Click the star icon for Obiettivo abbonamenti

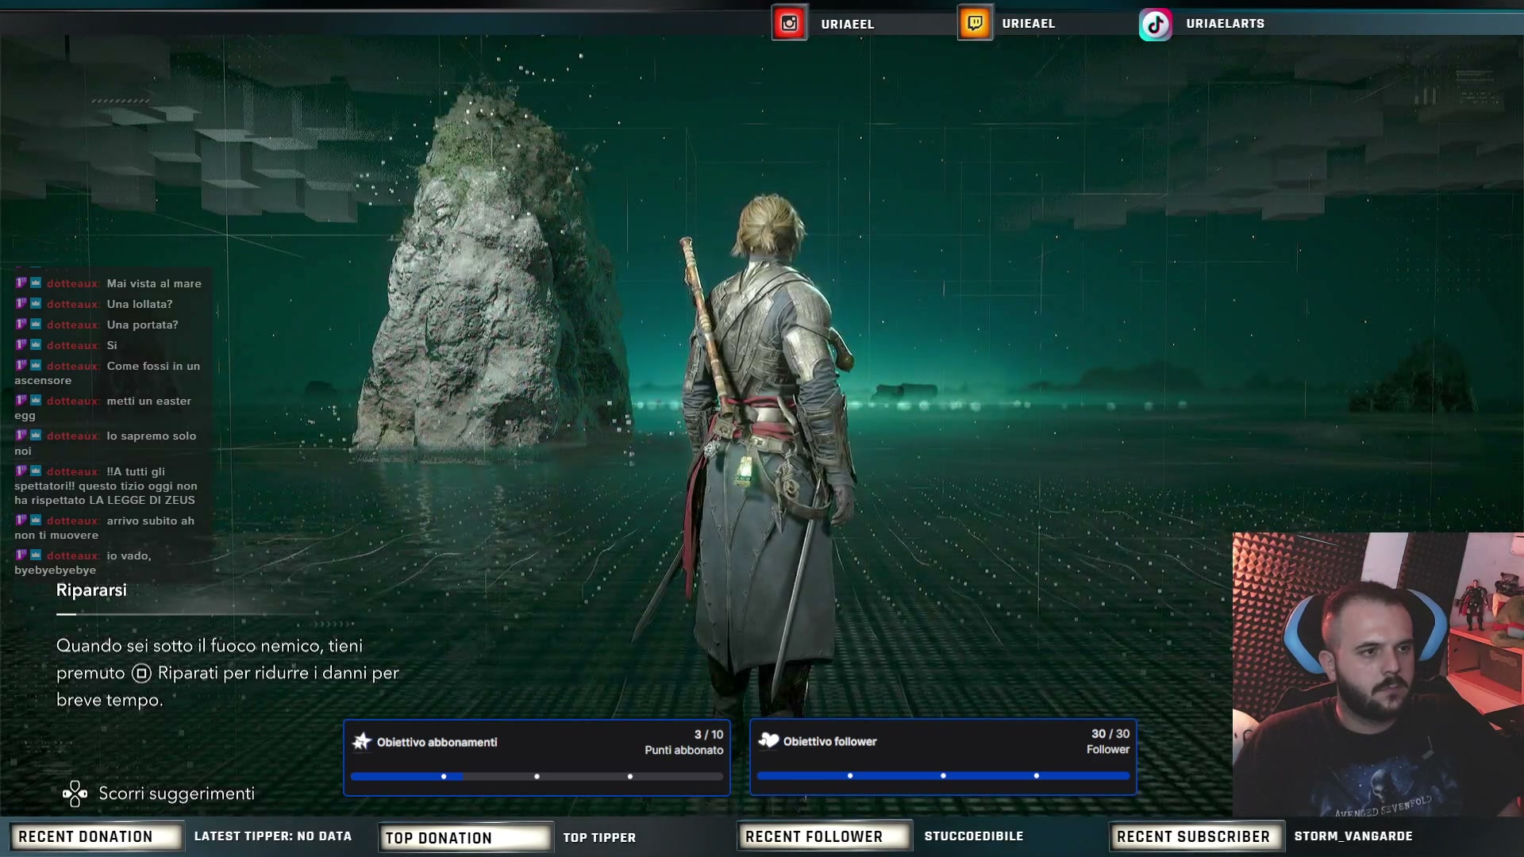click(x=362, y=741)
